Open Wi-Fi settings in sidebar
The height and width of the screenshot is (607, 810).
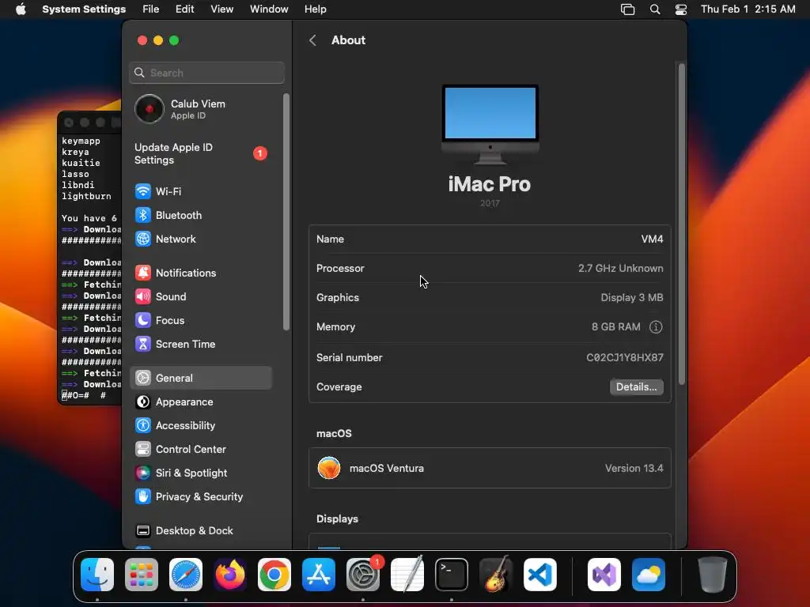(200, 191)
